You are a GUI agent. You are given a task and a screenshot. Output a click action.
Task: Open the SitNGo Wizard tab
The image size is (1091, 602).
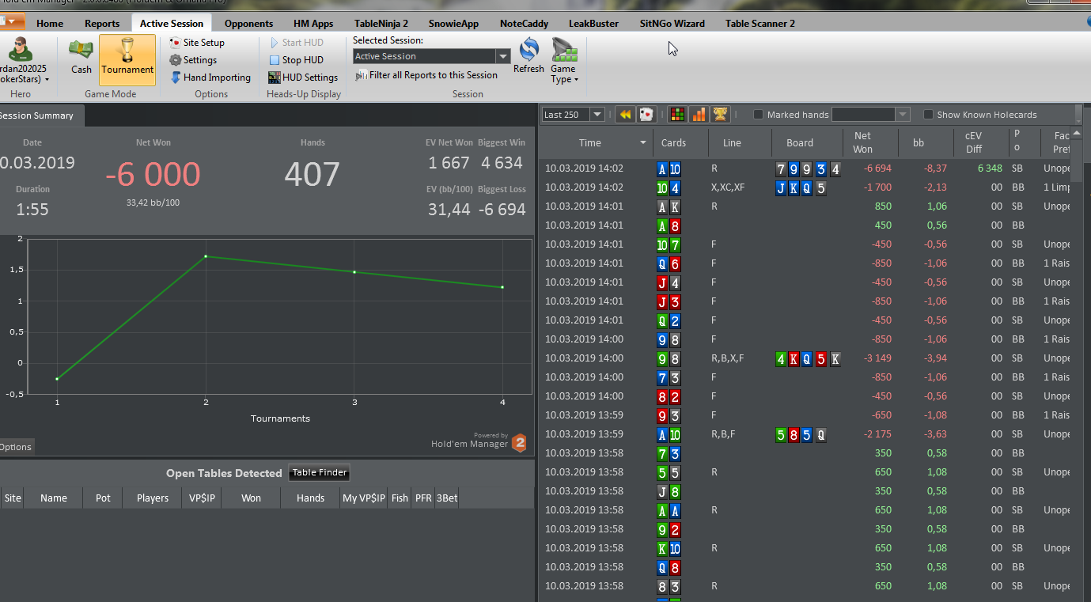(672, 24)
